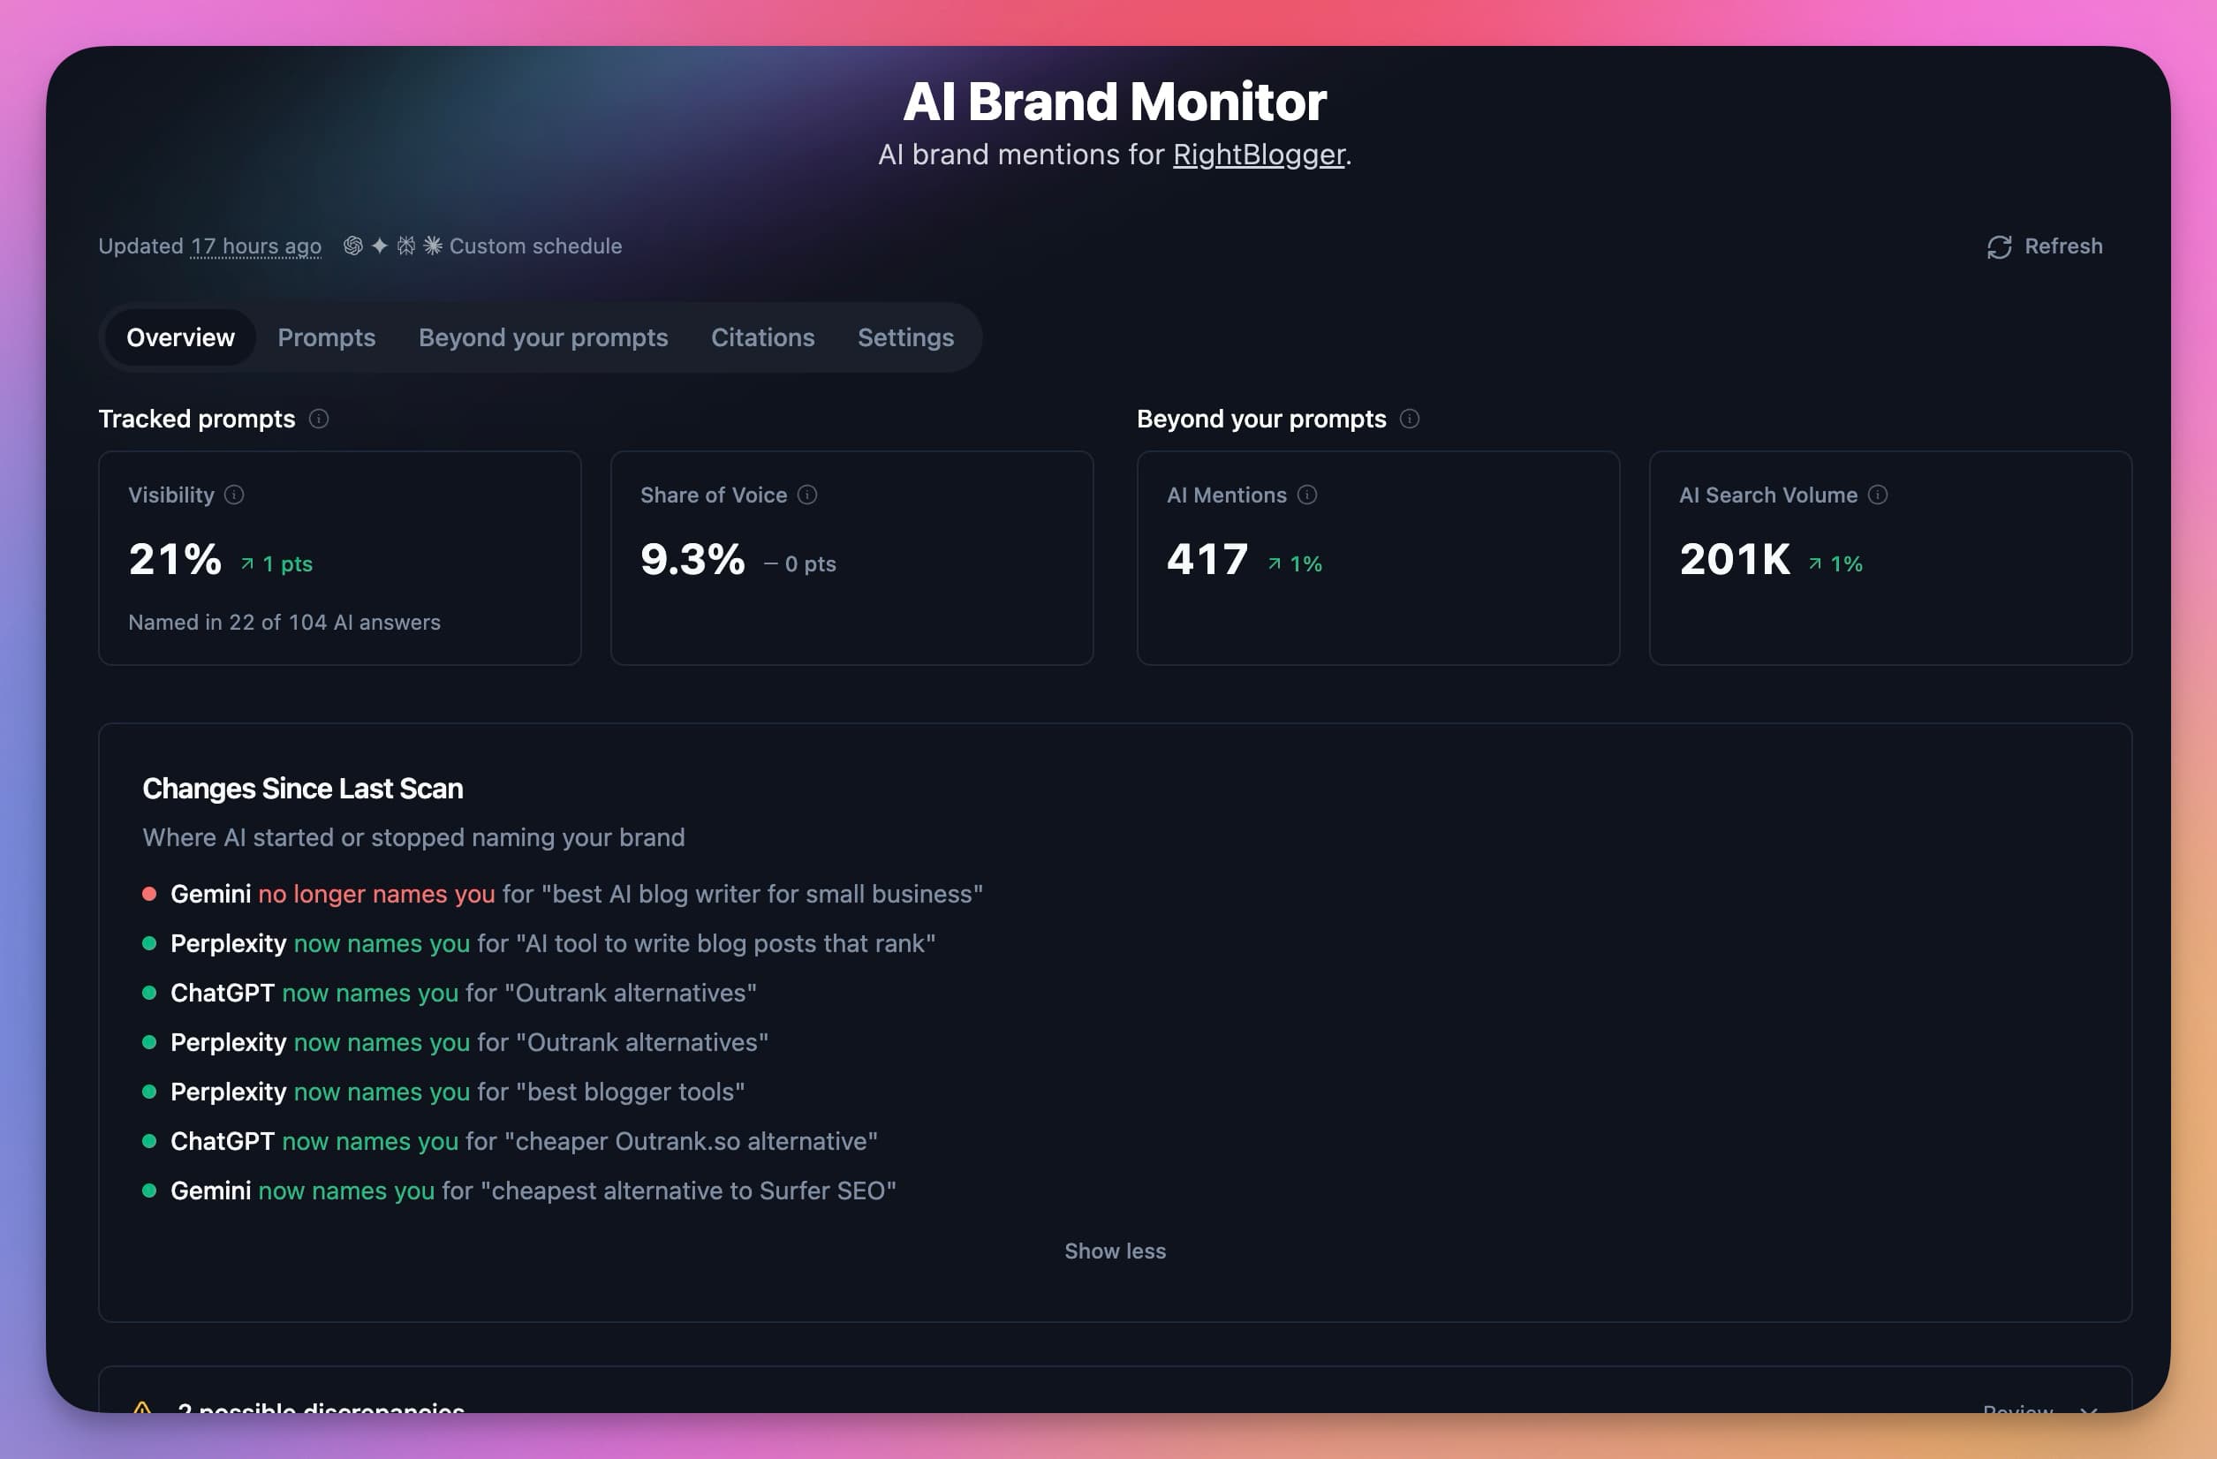Screen dimensions: 2217x1459
Task: Click Custom schedule text
Action: click(x=535, y=246)
